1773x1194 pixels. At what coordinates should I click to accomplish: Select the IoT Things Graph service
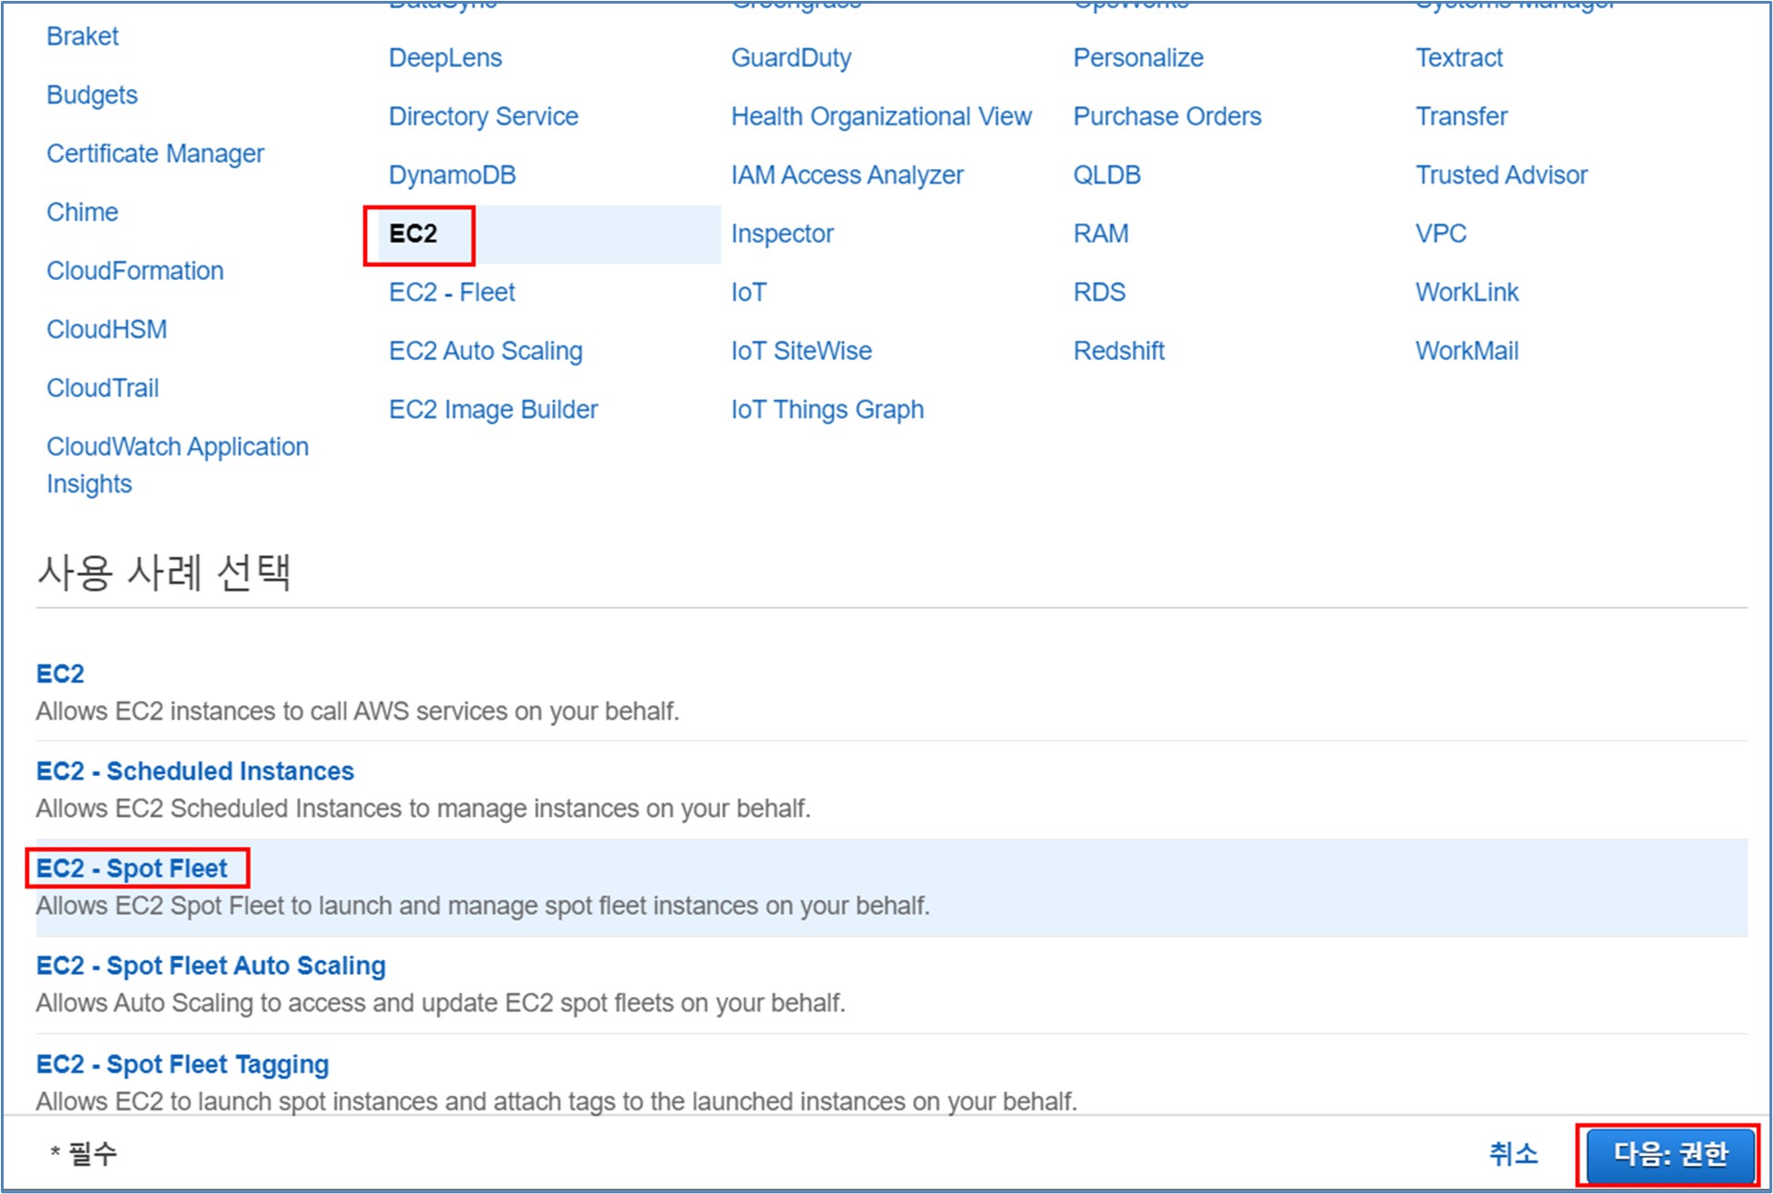827,410
